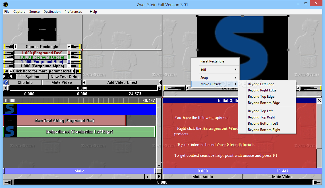Toggle Mute Video under destination preview
The image size is (325, 188).
click(x=282, y=177)
